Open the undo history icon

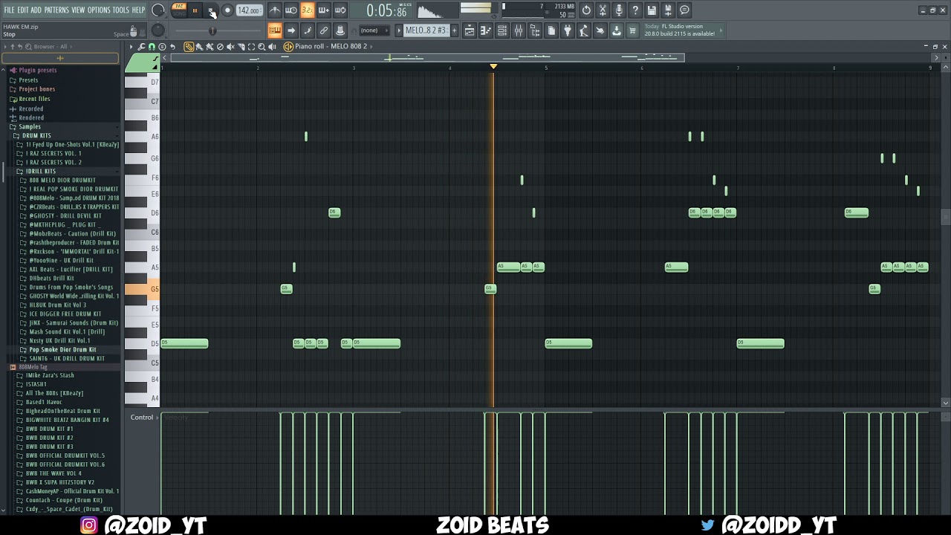click(586, 10)
